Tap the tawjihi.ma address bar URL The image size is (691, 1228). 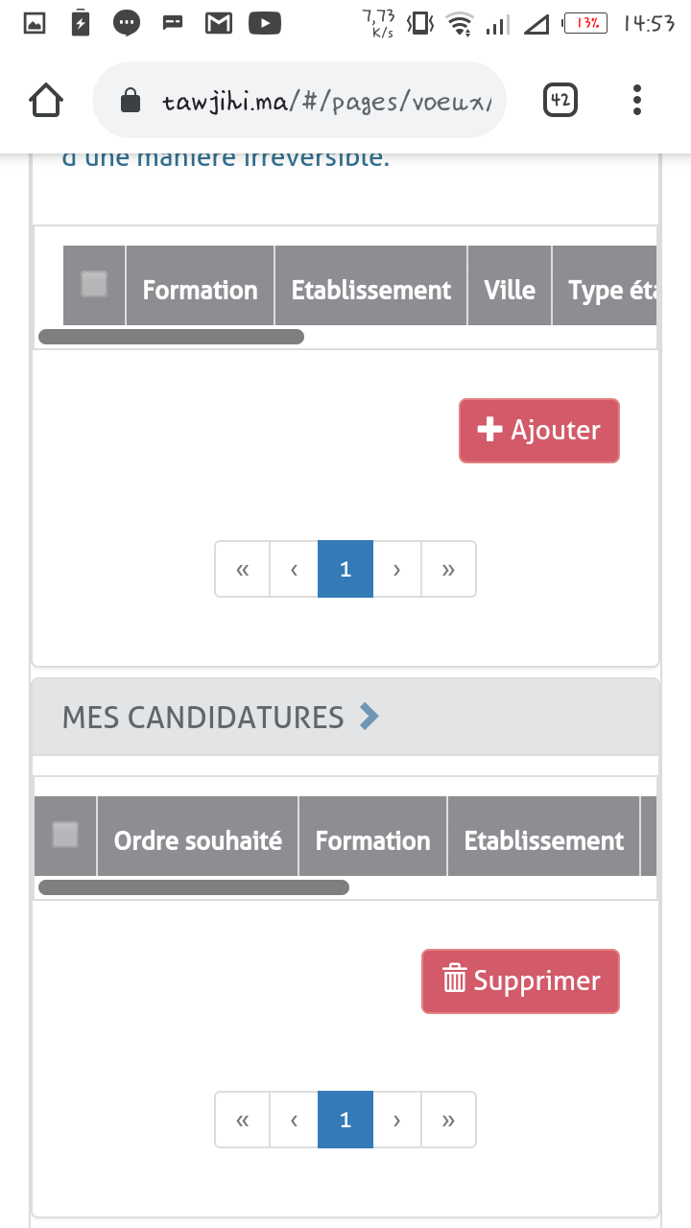tap(326, 101)
